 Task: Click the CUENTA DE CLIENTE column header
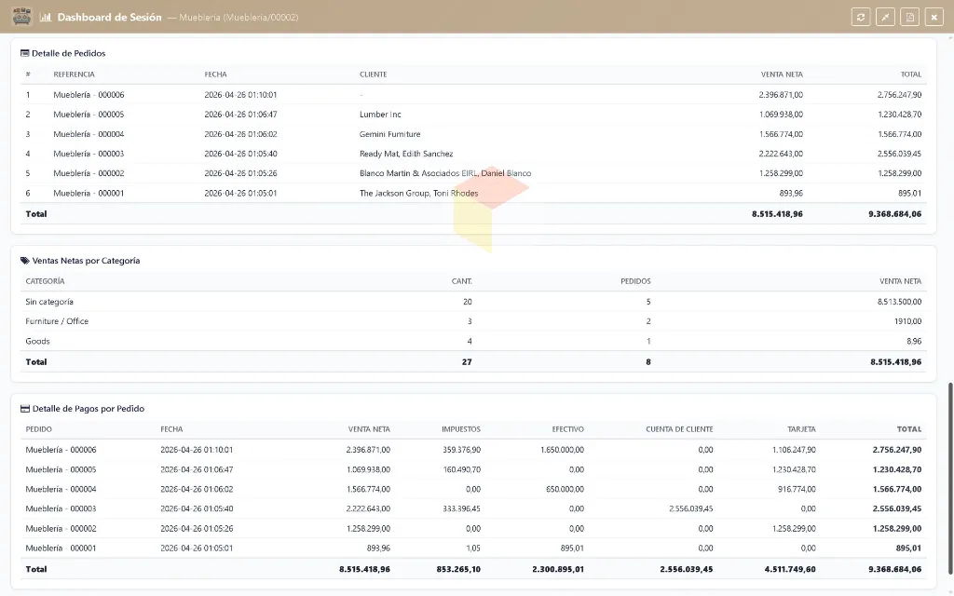point(679,429)
